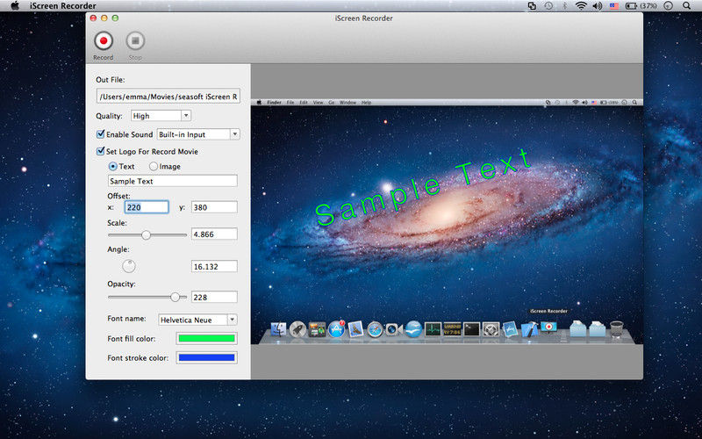
Task: Click the Bluetooth status icon
Action: tap(564, 6)
